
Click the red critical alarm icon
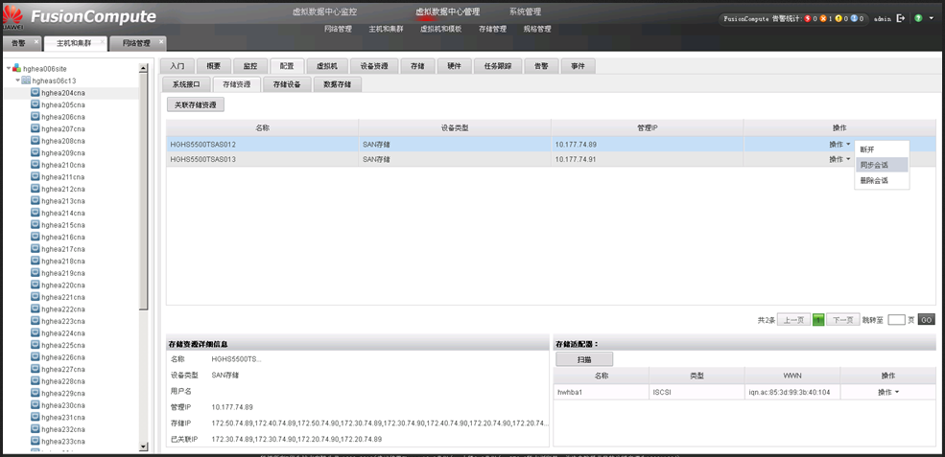(806, 18)
